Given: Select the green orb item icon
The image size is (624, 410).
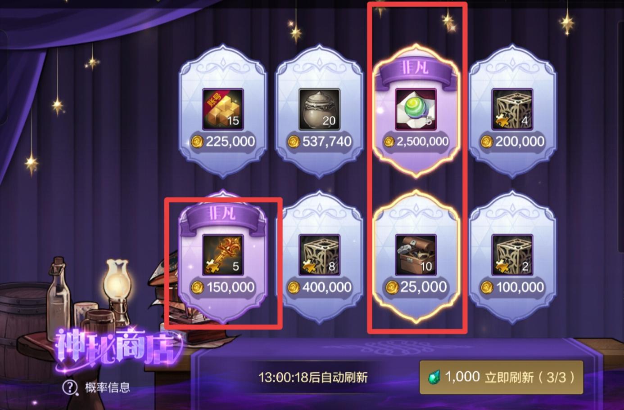Looking at the screenshot, I should pos(416,109).
